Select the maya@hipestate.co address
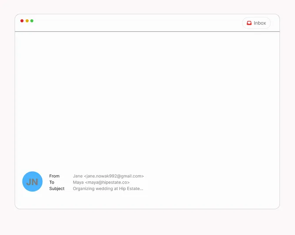This screenshot has height=235, width=295. click(107, 182)
